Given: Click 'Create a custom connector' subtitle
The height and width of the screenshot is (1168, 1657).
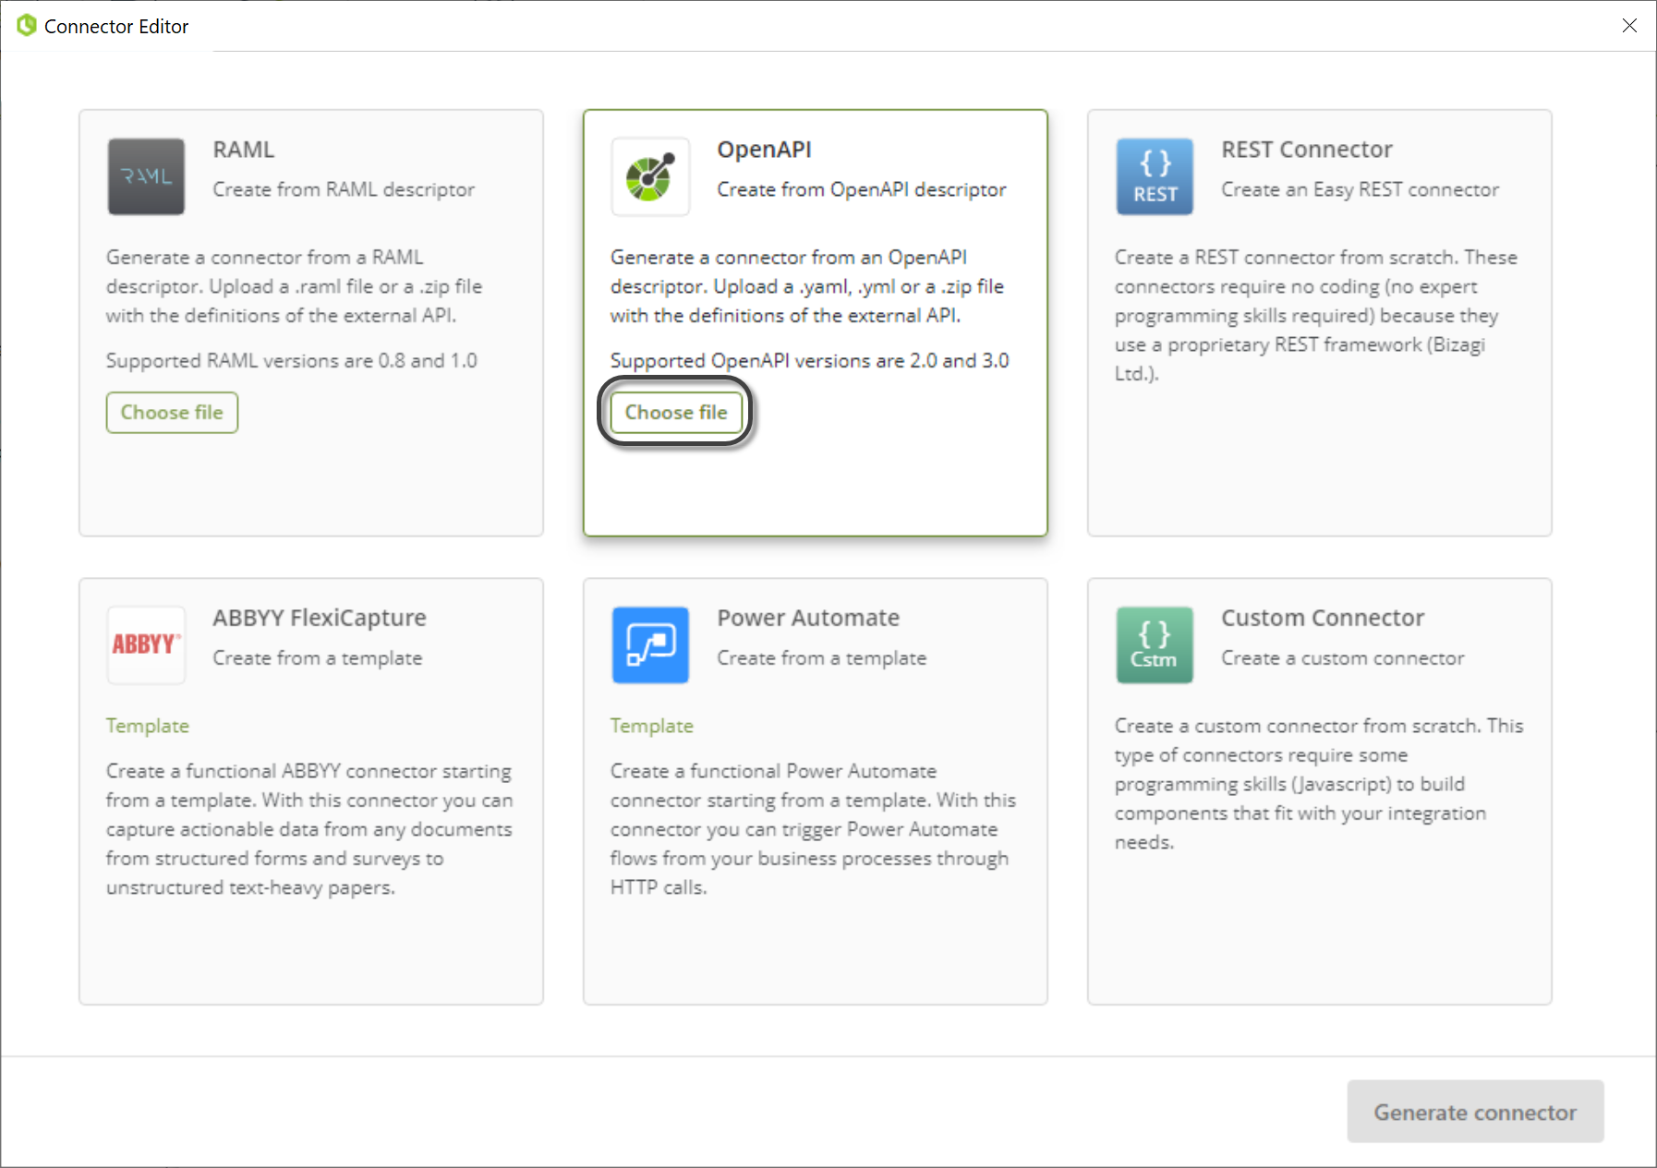Looking at the screenshot, I should pyautogui.click(x=1343, y=658).
